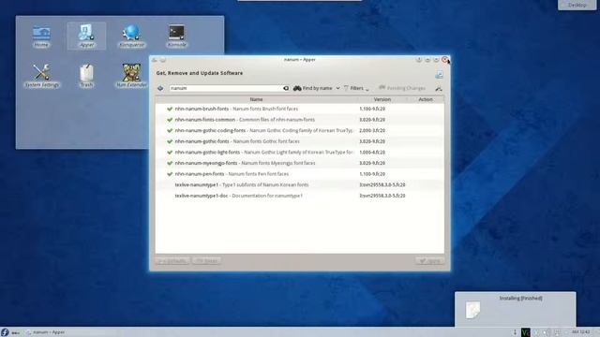
Task: Click the Desktop toolbox button at top right
Action: pyautogui.click(x=577, y=5)
